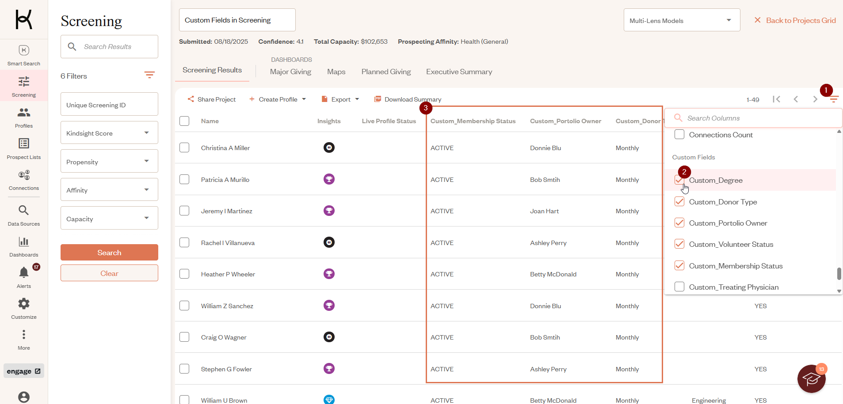Screen dimensions: 843x404
Task: Open Maps dashboard tab
Action: [x=336, y=72]
